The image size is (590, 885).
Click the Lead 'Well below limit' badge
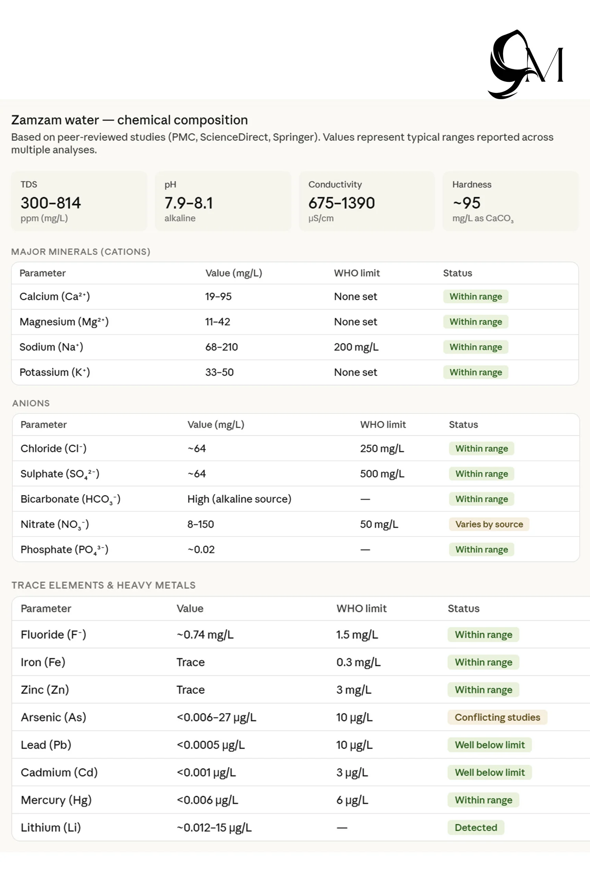click(x=489, y=745)
